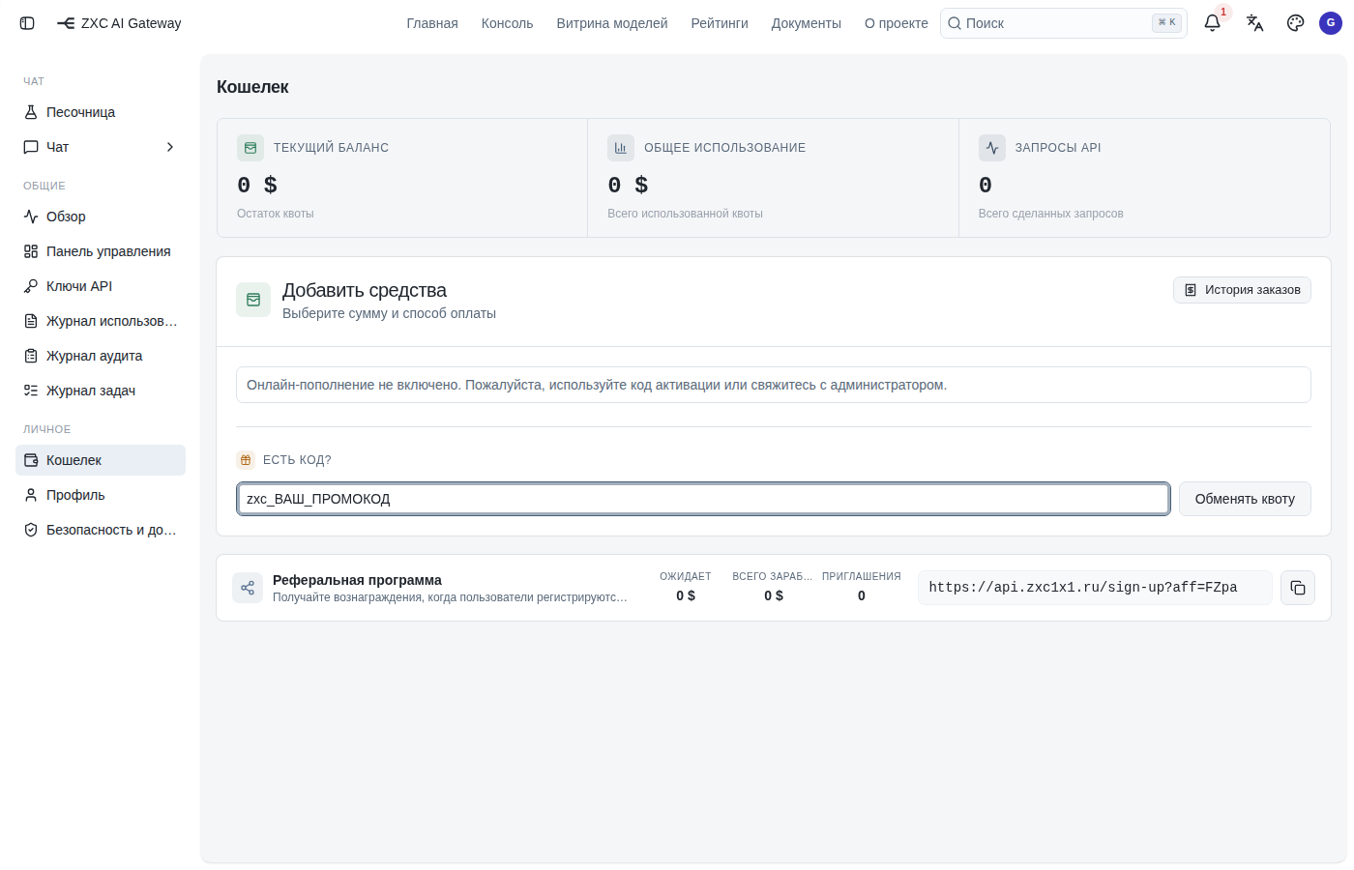The height and width of the screenshot is (870, 1354).
Task: Click the referral URL text field
Action: click(1095, 588)
